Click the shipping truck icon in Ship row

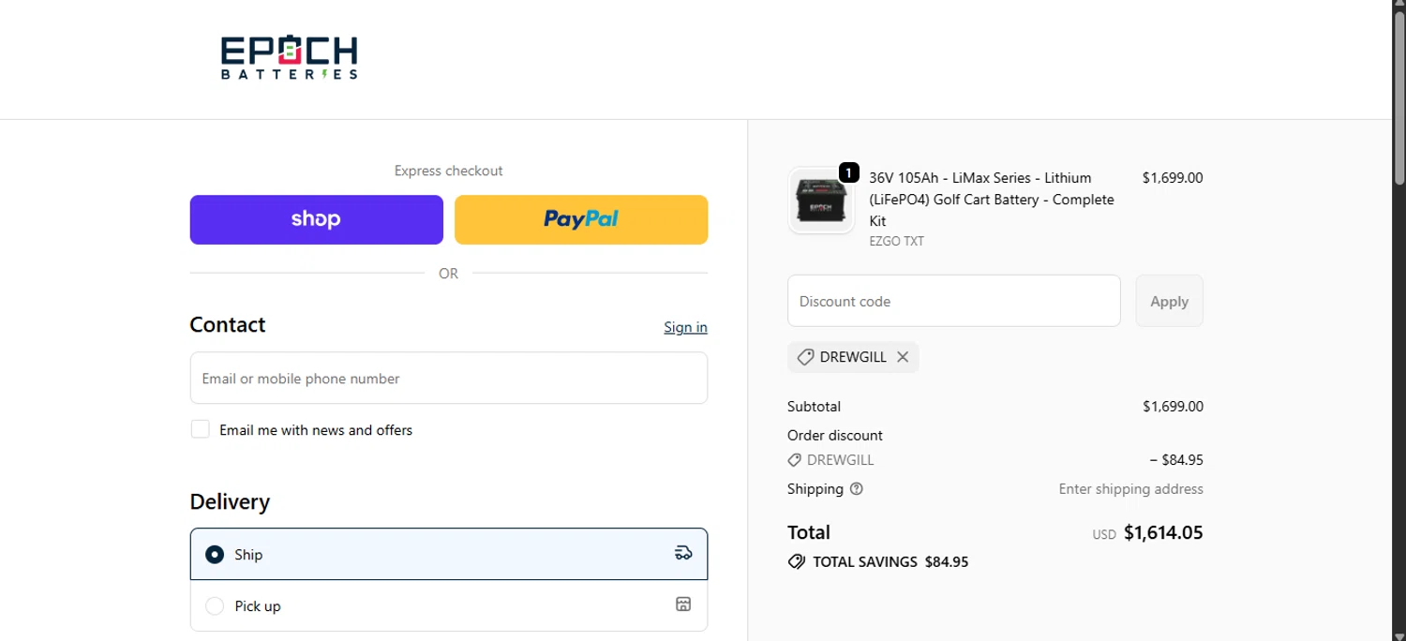click(683, 553)
